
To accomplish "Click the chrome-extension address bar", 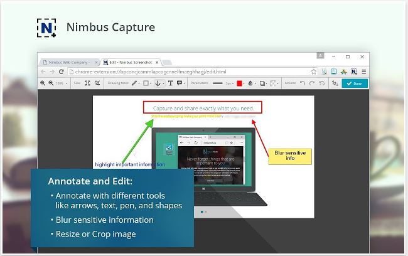I will click(193, 72).
